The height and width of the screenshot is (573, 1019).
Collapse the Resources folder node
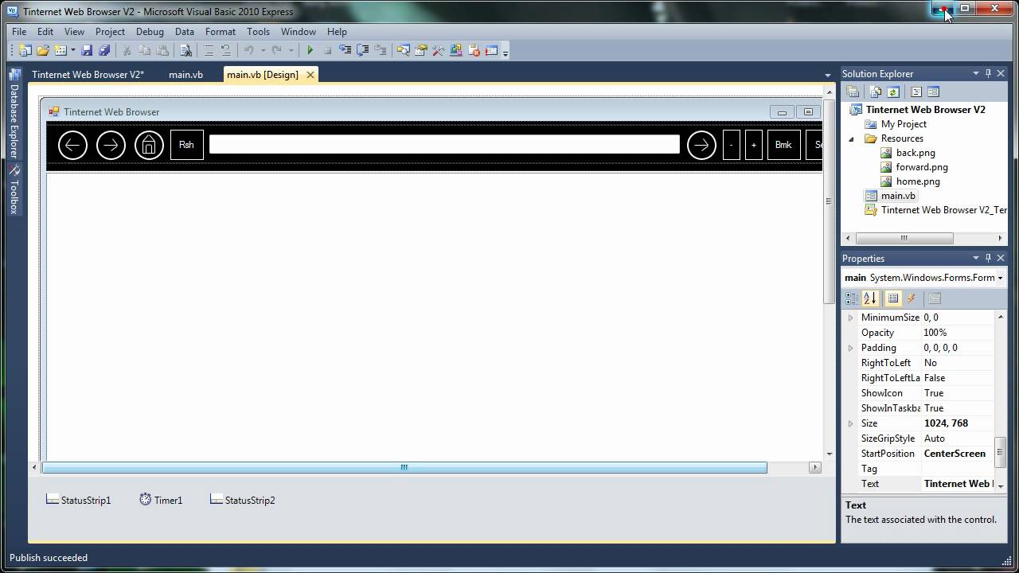click(x=851, y=138)
